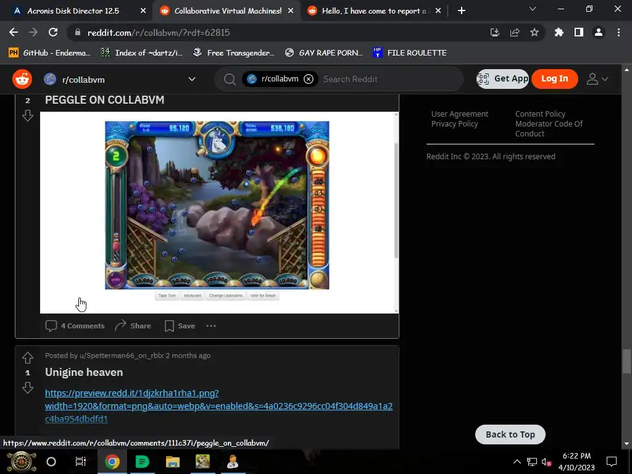
Task: Open FILE ROULETTE bookmark
Action: 410,53
